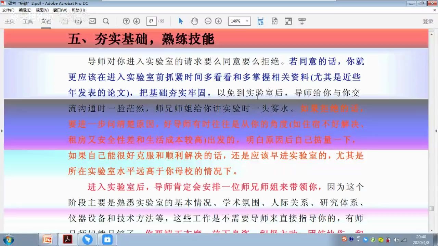Select the Adobe Acrobat taskbar icon
Image resolution: width=438 pixels, height=246 pixels.
(67, 239)
